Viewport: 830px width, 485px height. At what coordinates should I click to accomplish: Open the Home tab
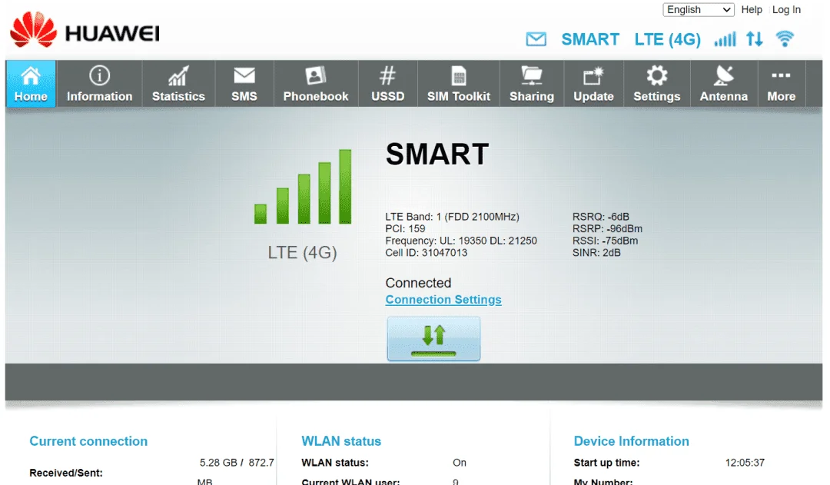[31, 84]
